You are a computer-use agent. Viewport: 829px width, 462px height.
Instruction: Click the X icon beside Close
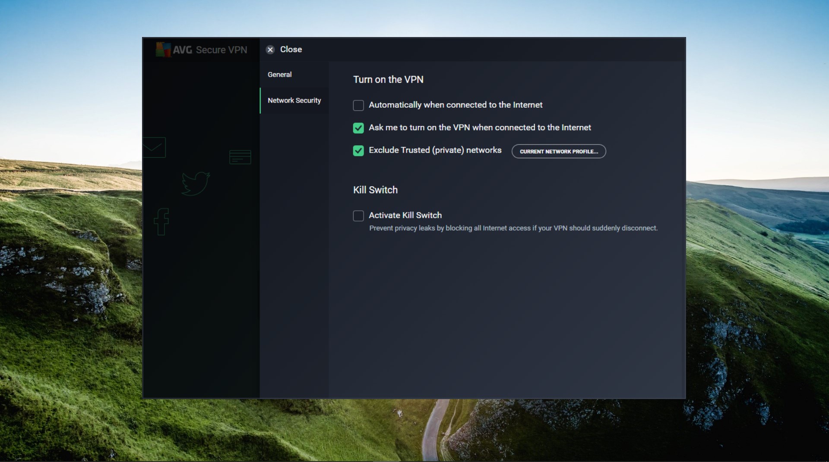click(270, 50)
